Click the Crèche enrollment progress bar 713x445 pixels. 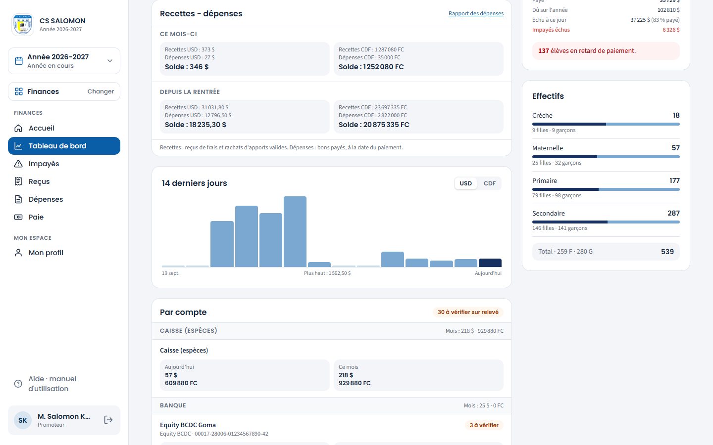pyautogui.click(x=606, y=124)
